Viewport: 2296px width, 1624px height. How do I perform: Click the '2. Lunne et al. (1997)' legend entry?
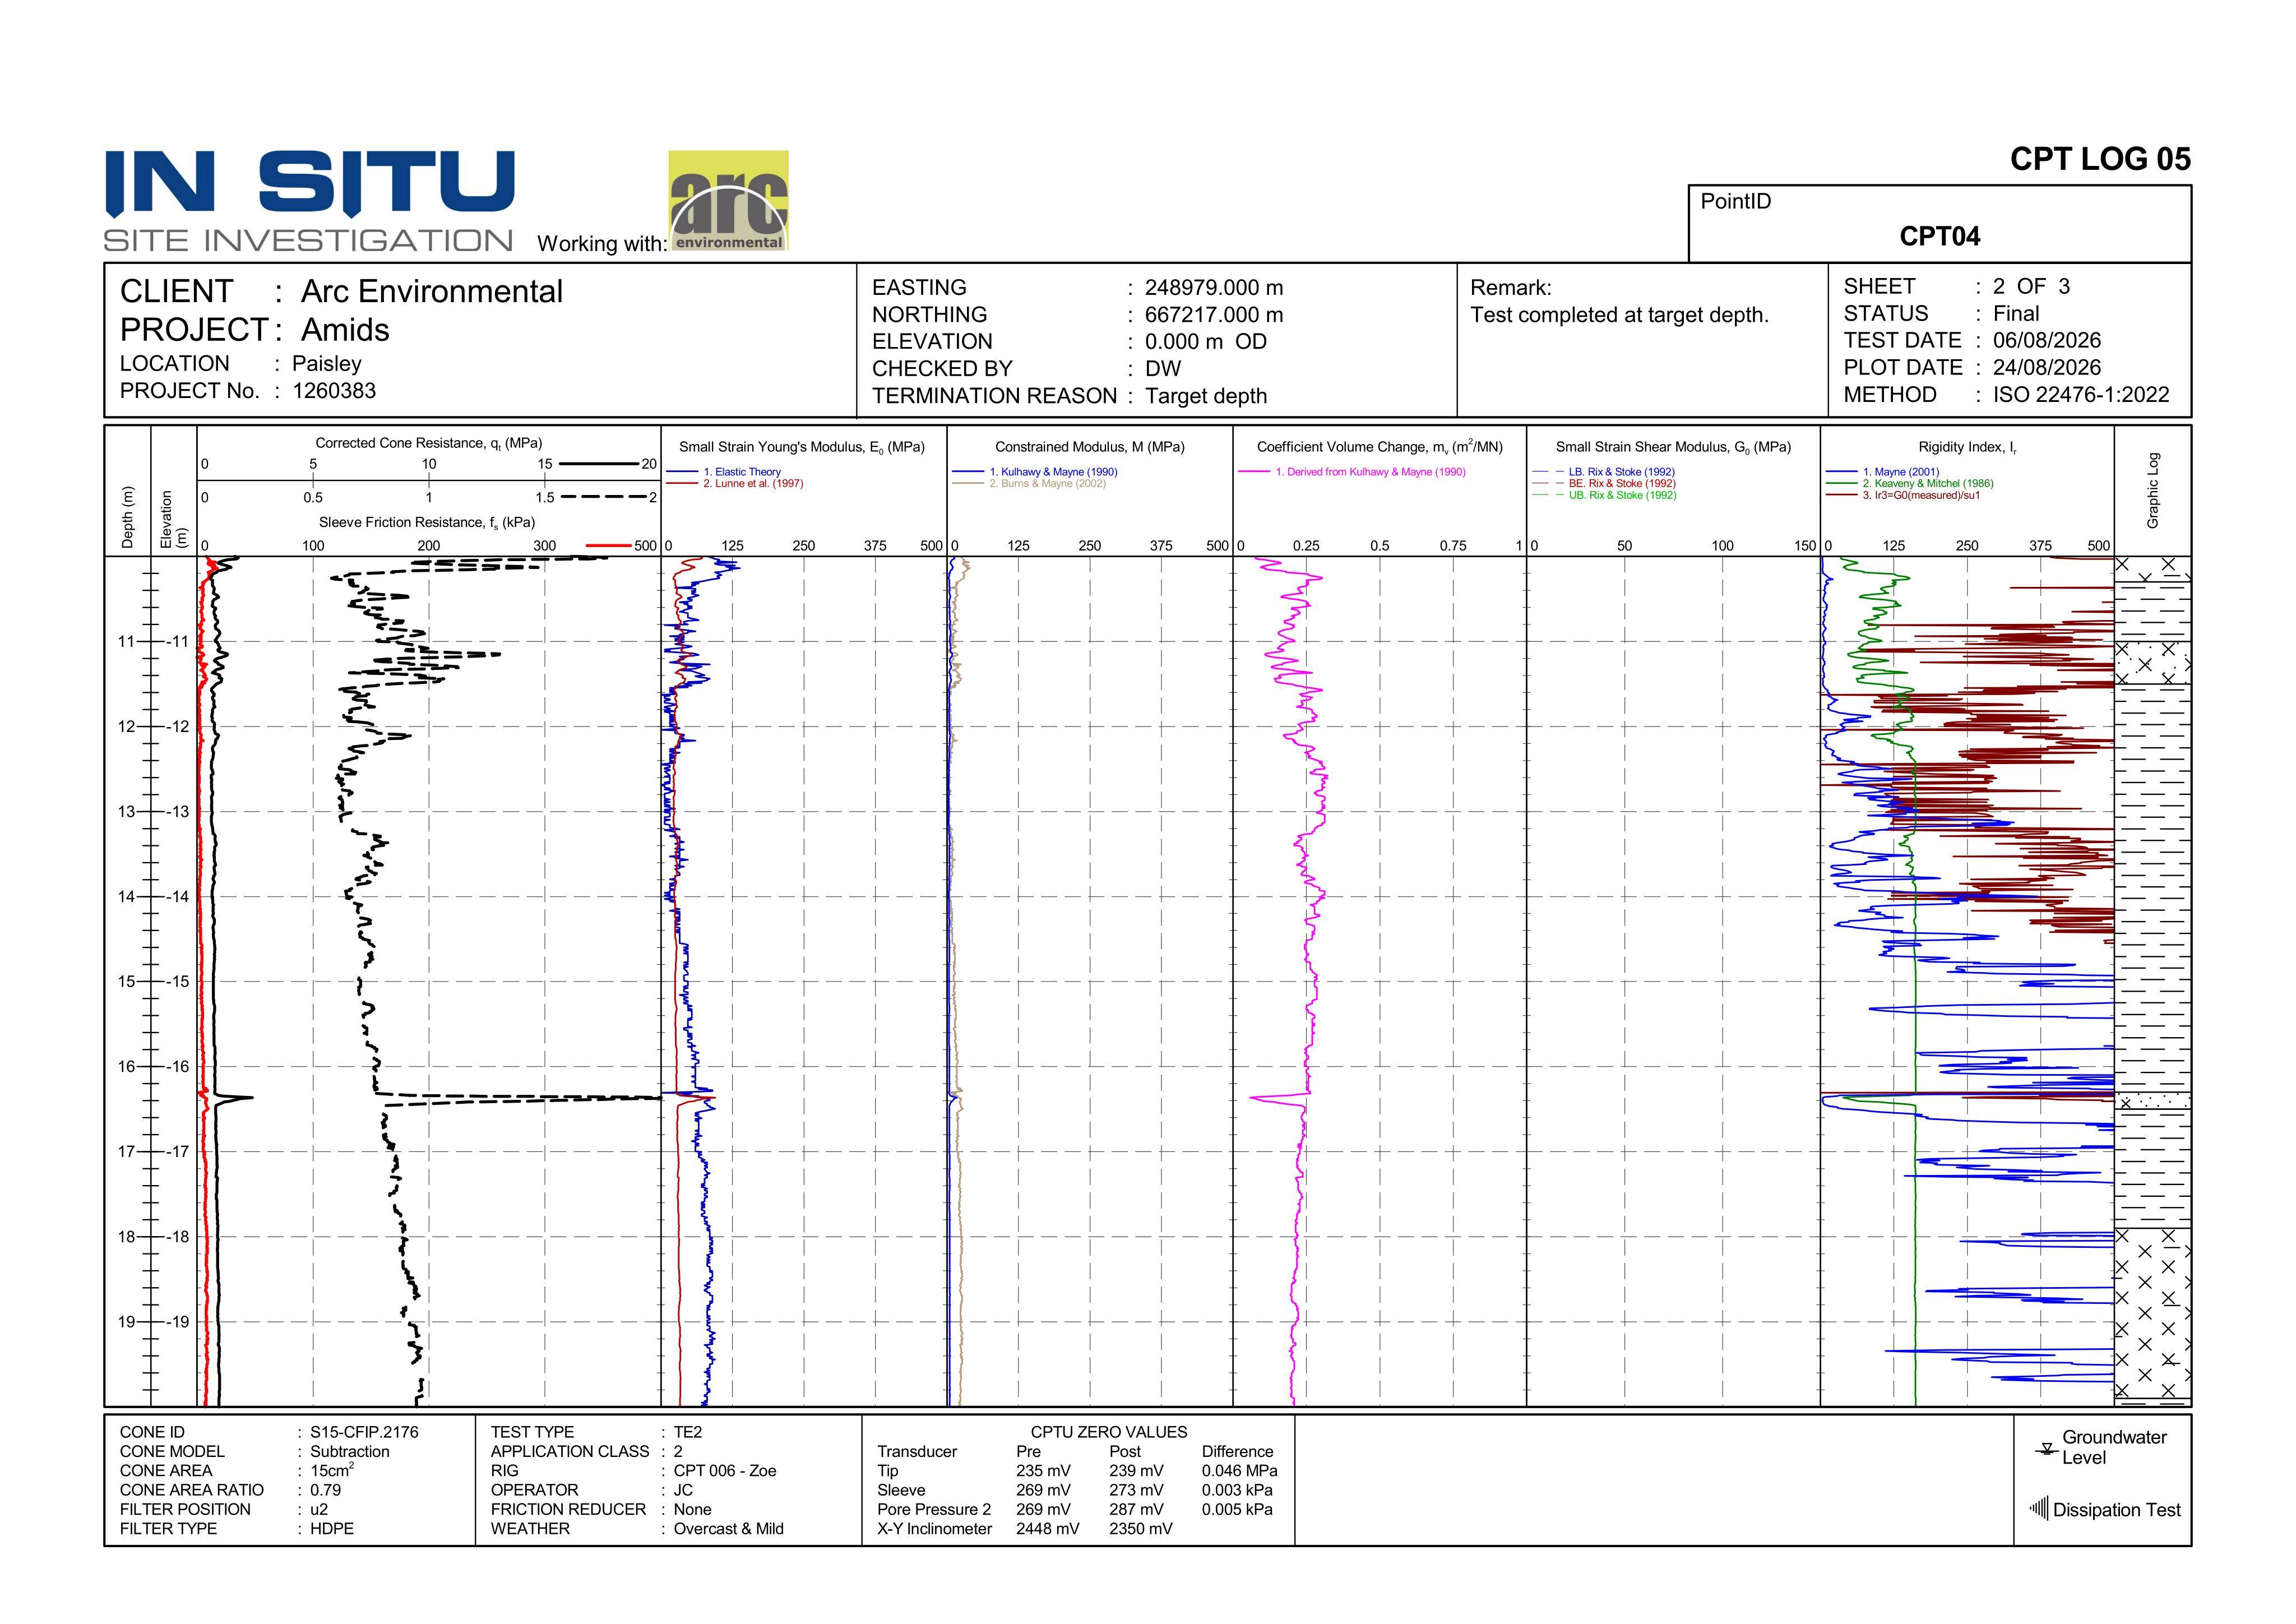[x=752, y=483]
